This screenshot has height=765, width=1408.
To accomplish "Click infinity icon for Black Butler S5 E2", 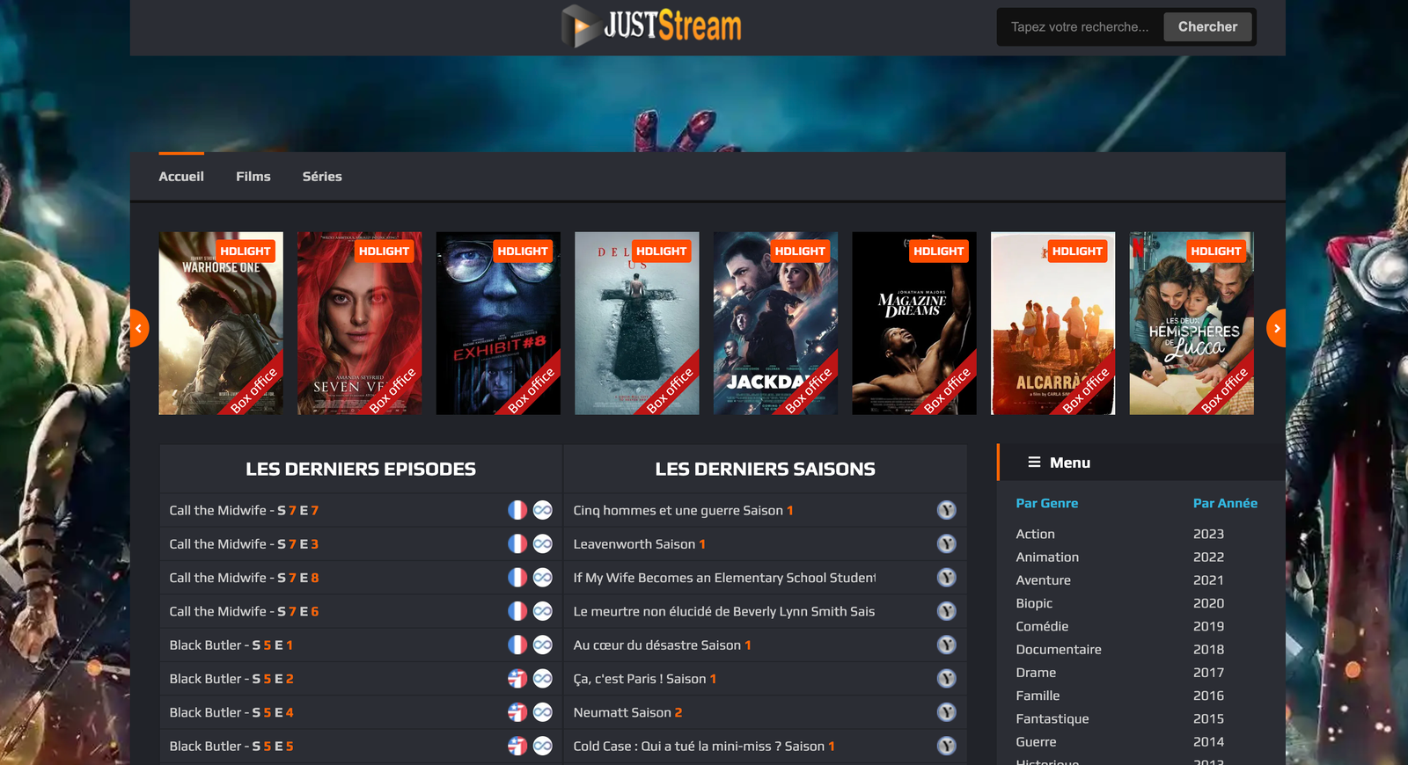I will pyautogui.click(x=543, y=679).
